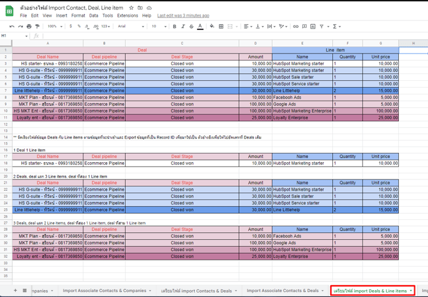The height and width of the screenshot is (297, 428).
Task: Toggle Strikethrough formatting
Action: pyautogui.click(x=192, y=27)
